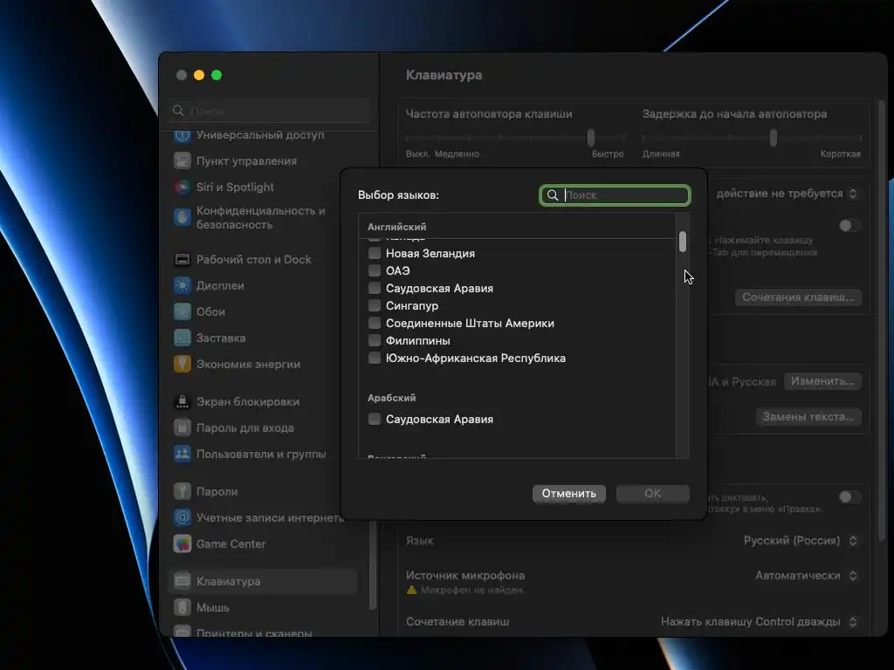Check Саудовская Аравия under Арабский

(375, 420)
